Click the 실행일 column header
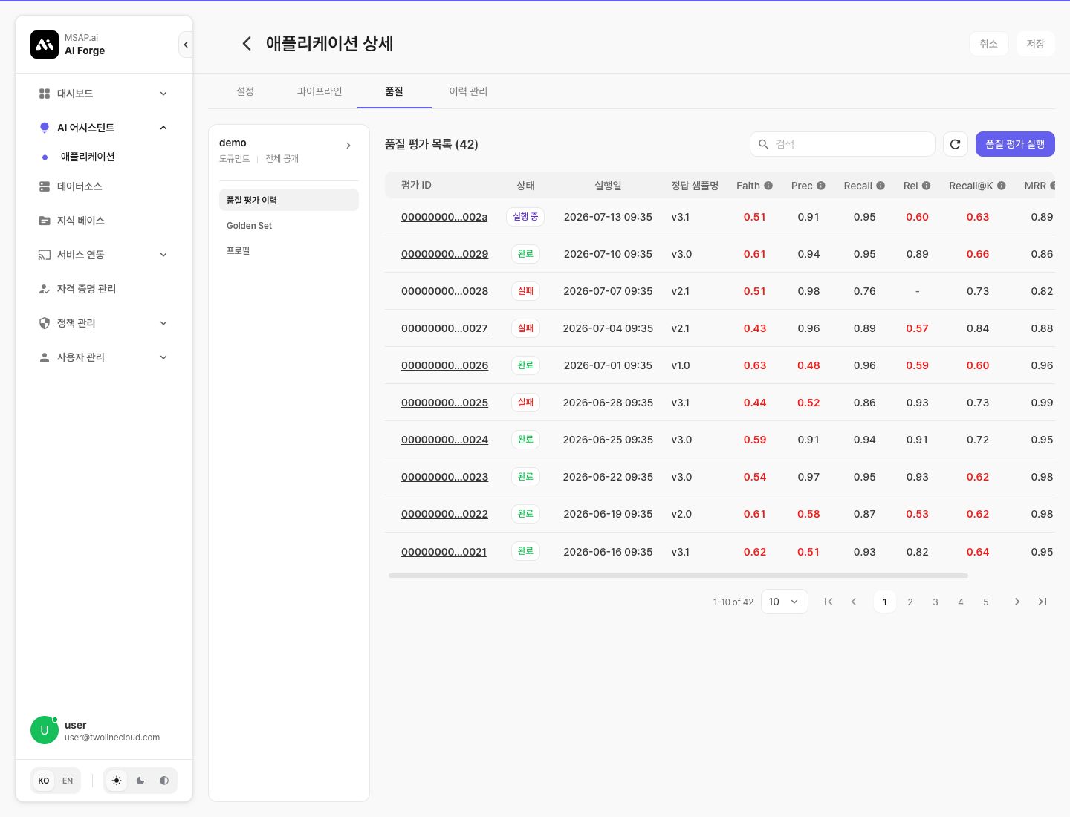Image resolution: width=1070 pixels, height=817 pixels. click(x=608, y=186)
